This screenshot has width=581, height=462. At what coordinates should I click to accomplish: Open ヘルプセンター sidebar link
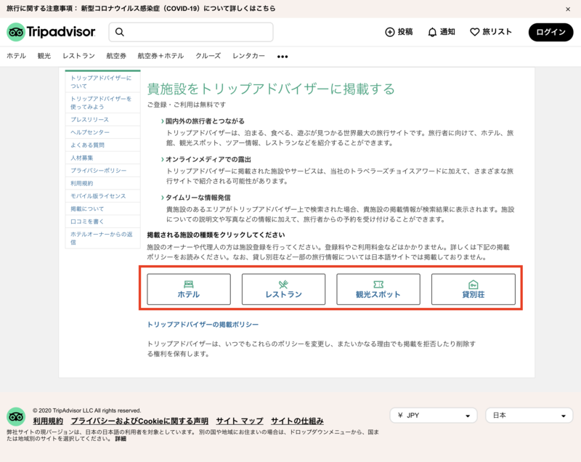click(x=90, y=132)
